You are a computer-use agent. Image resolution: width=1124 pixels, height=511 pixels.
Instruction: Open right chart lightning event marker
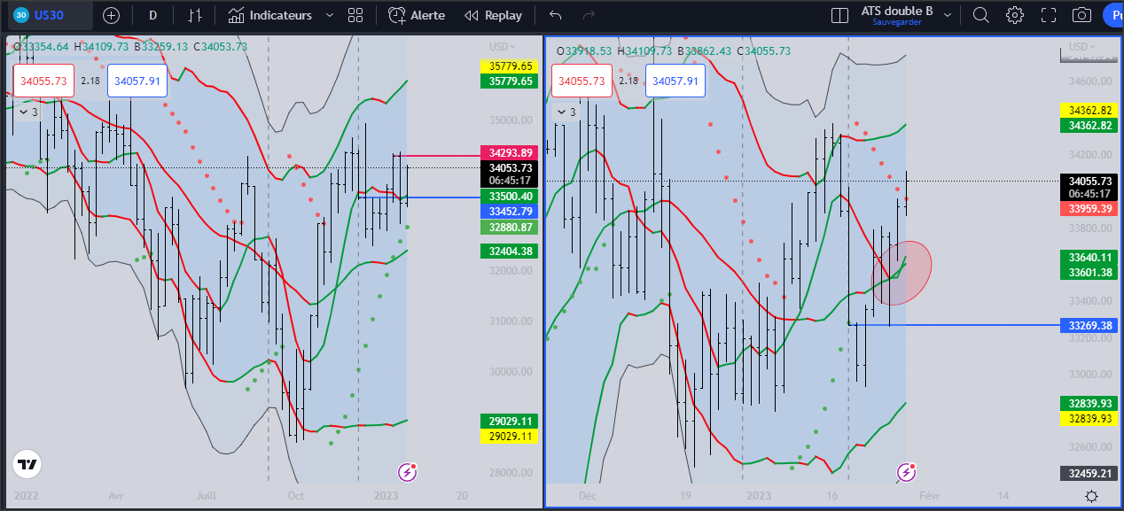906,472
